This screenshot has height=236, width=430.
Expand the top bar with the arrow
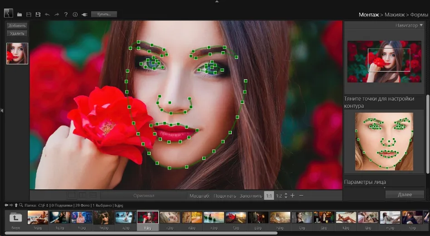coord(217,1)
